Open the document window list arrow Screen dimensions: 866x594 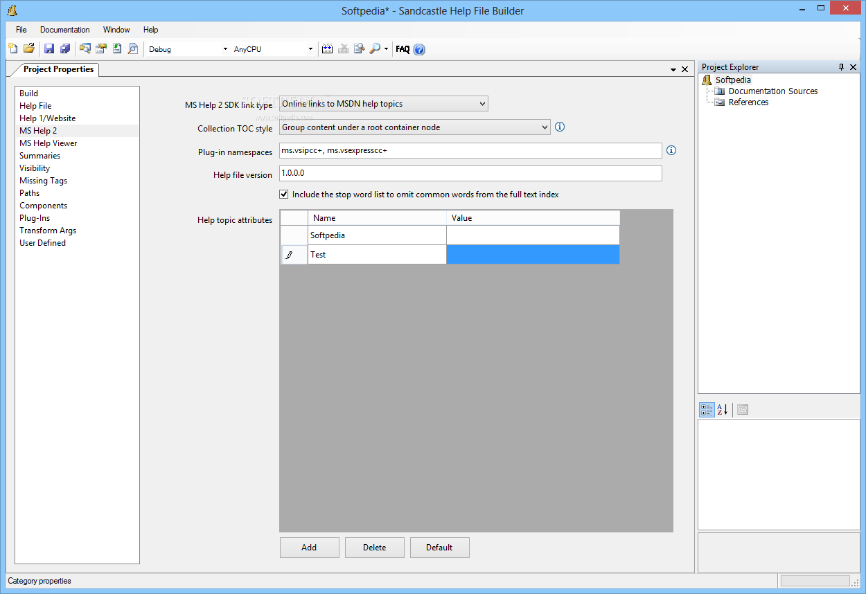[673, 70]
